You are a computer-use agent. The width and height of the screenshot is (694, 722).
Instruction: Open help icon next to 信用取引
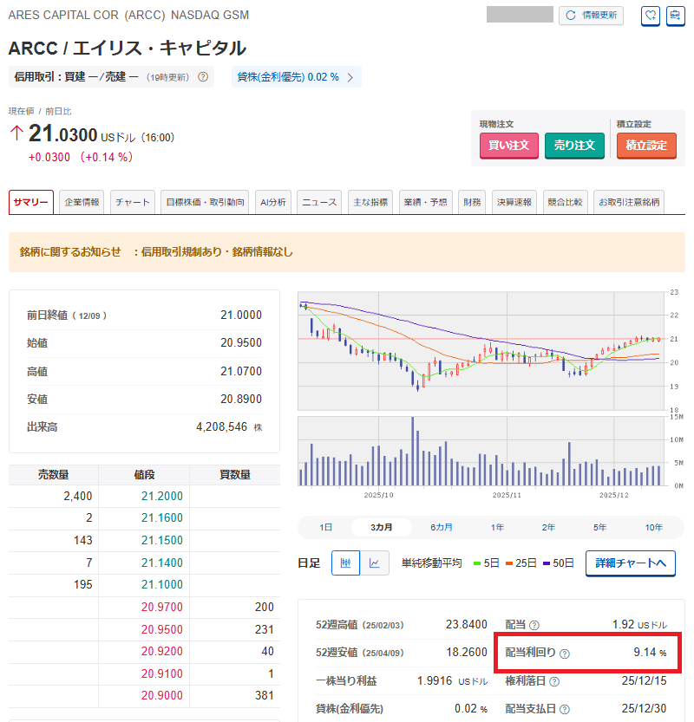(x=203, y=77)
